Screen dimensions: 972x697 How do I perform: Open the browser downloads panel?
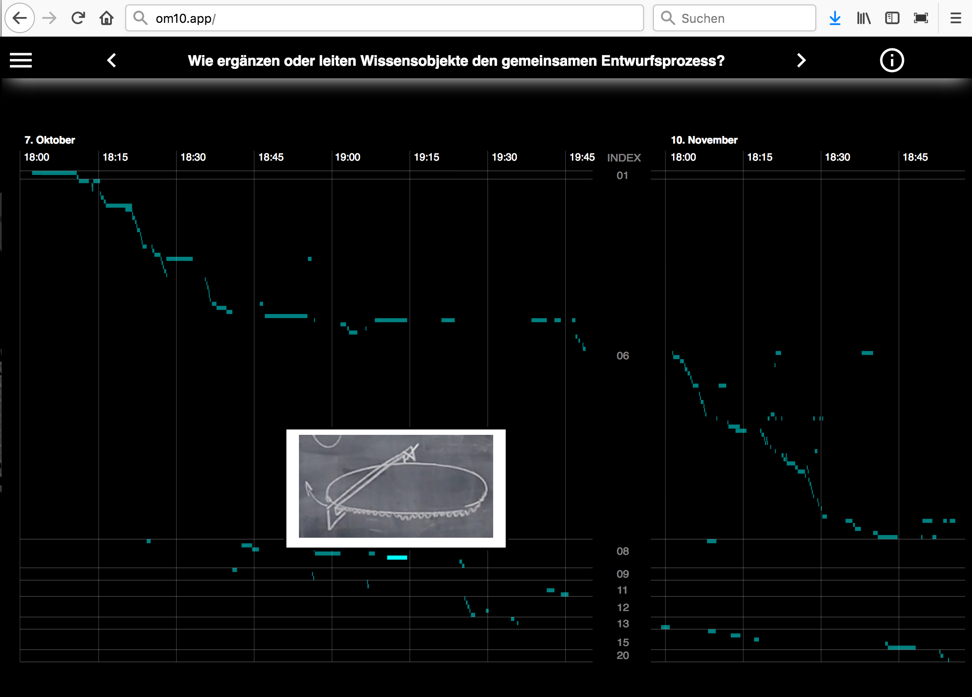(835, 18)
